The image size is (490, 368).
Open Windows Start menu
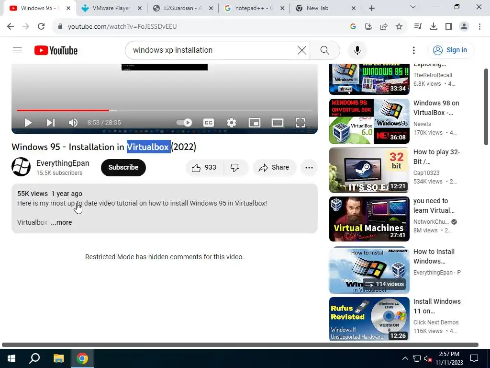click(x=11, y=358)
